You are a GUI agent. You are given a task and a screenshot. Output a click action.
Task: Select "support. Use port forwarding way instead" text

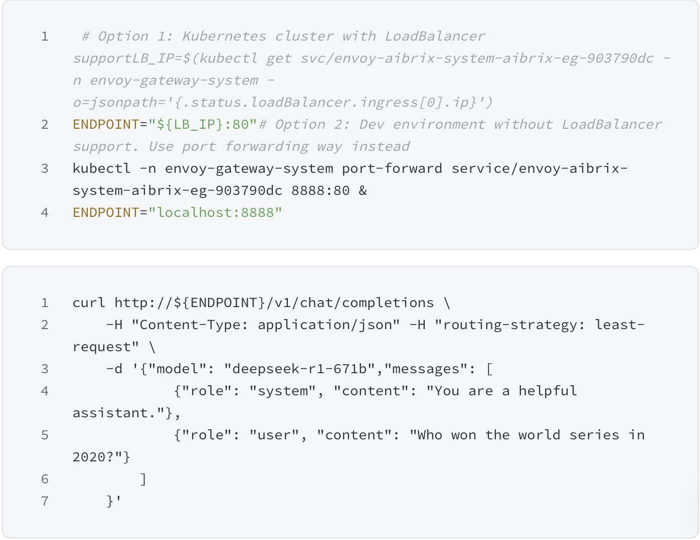point(241,147)
